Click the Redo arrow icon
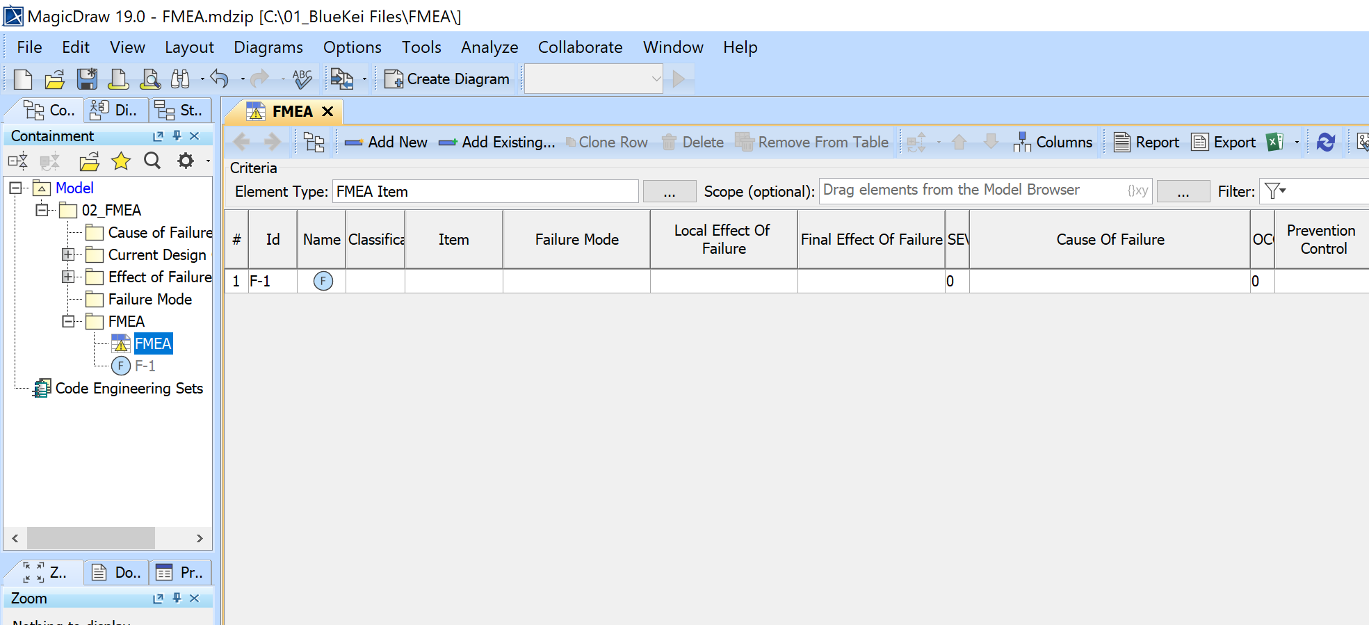 click(260, 79)
